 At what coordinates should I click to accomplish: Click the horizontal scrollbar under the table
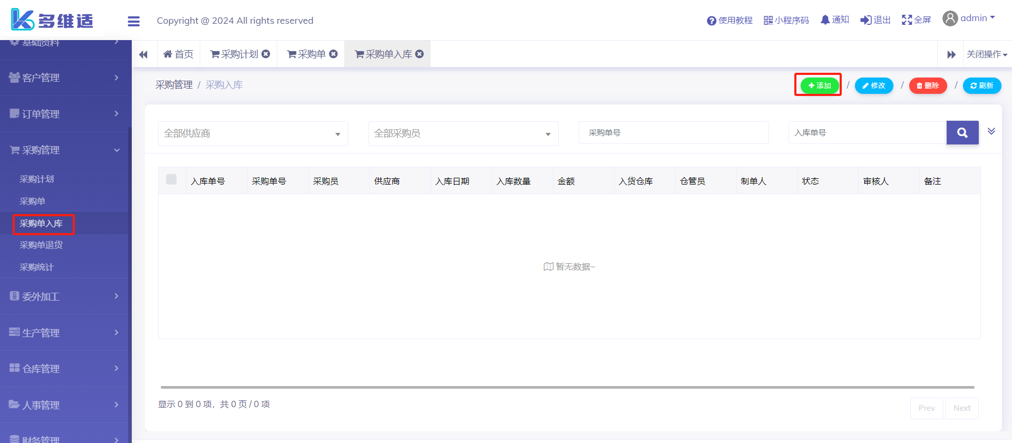coord(567,387)
